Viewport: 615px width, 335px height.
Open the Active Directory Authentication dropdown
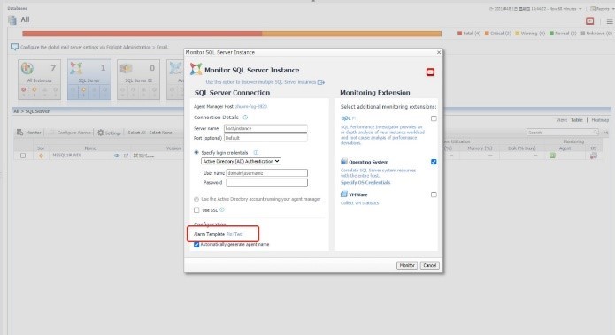(241, 161)
